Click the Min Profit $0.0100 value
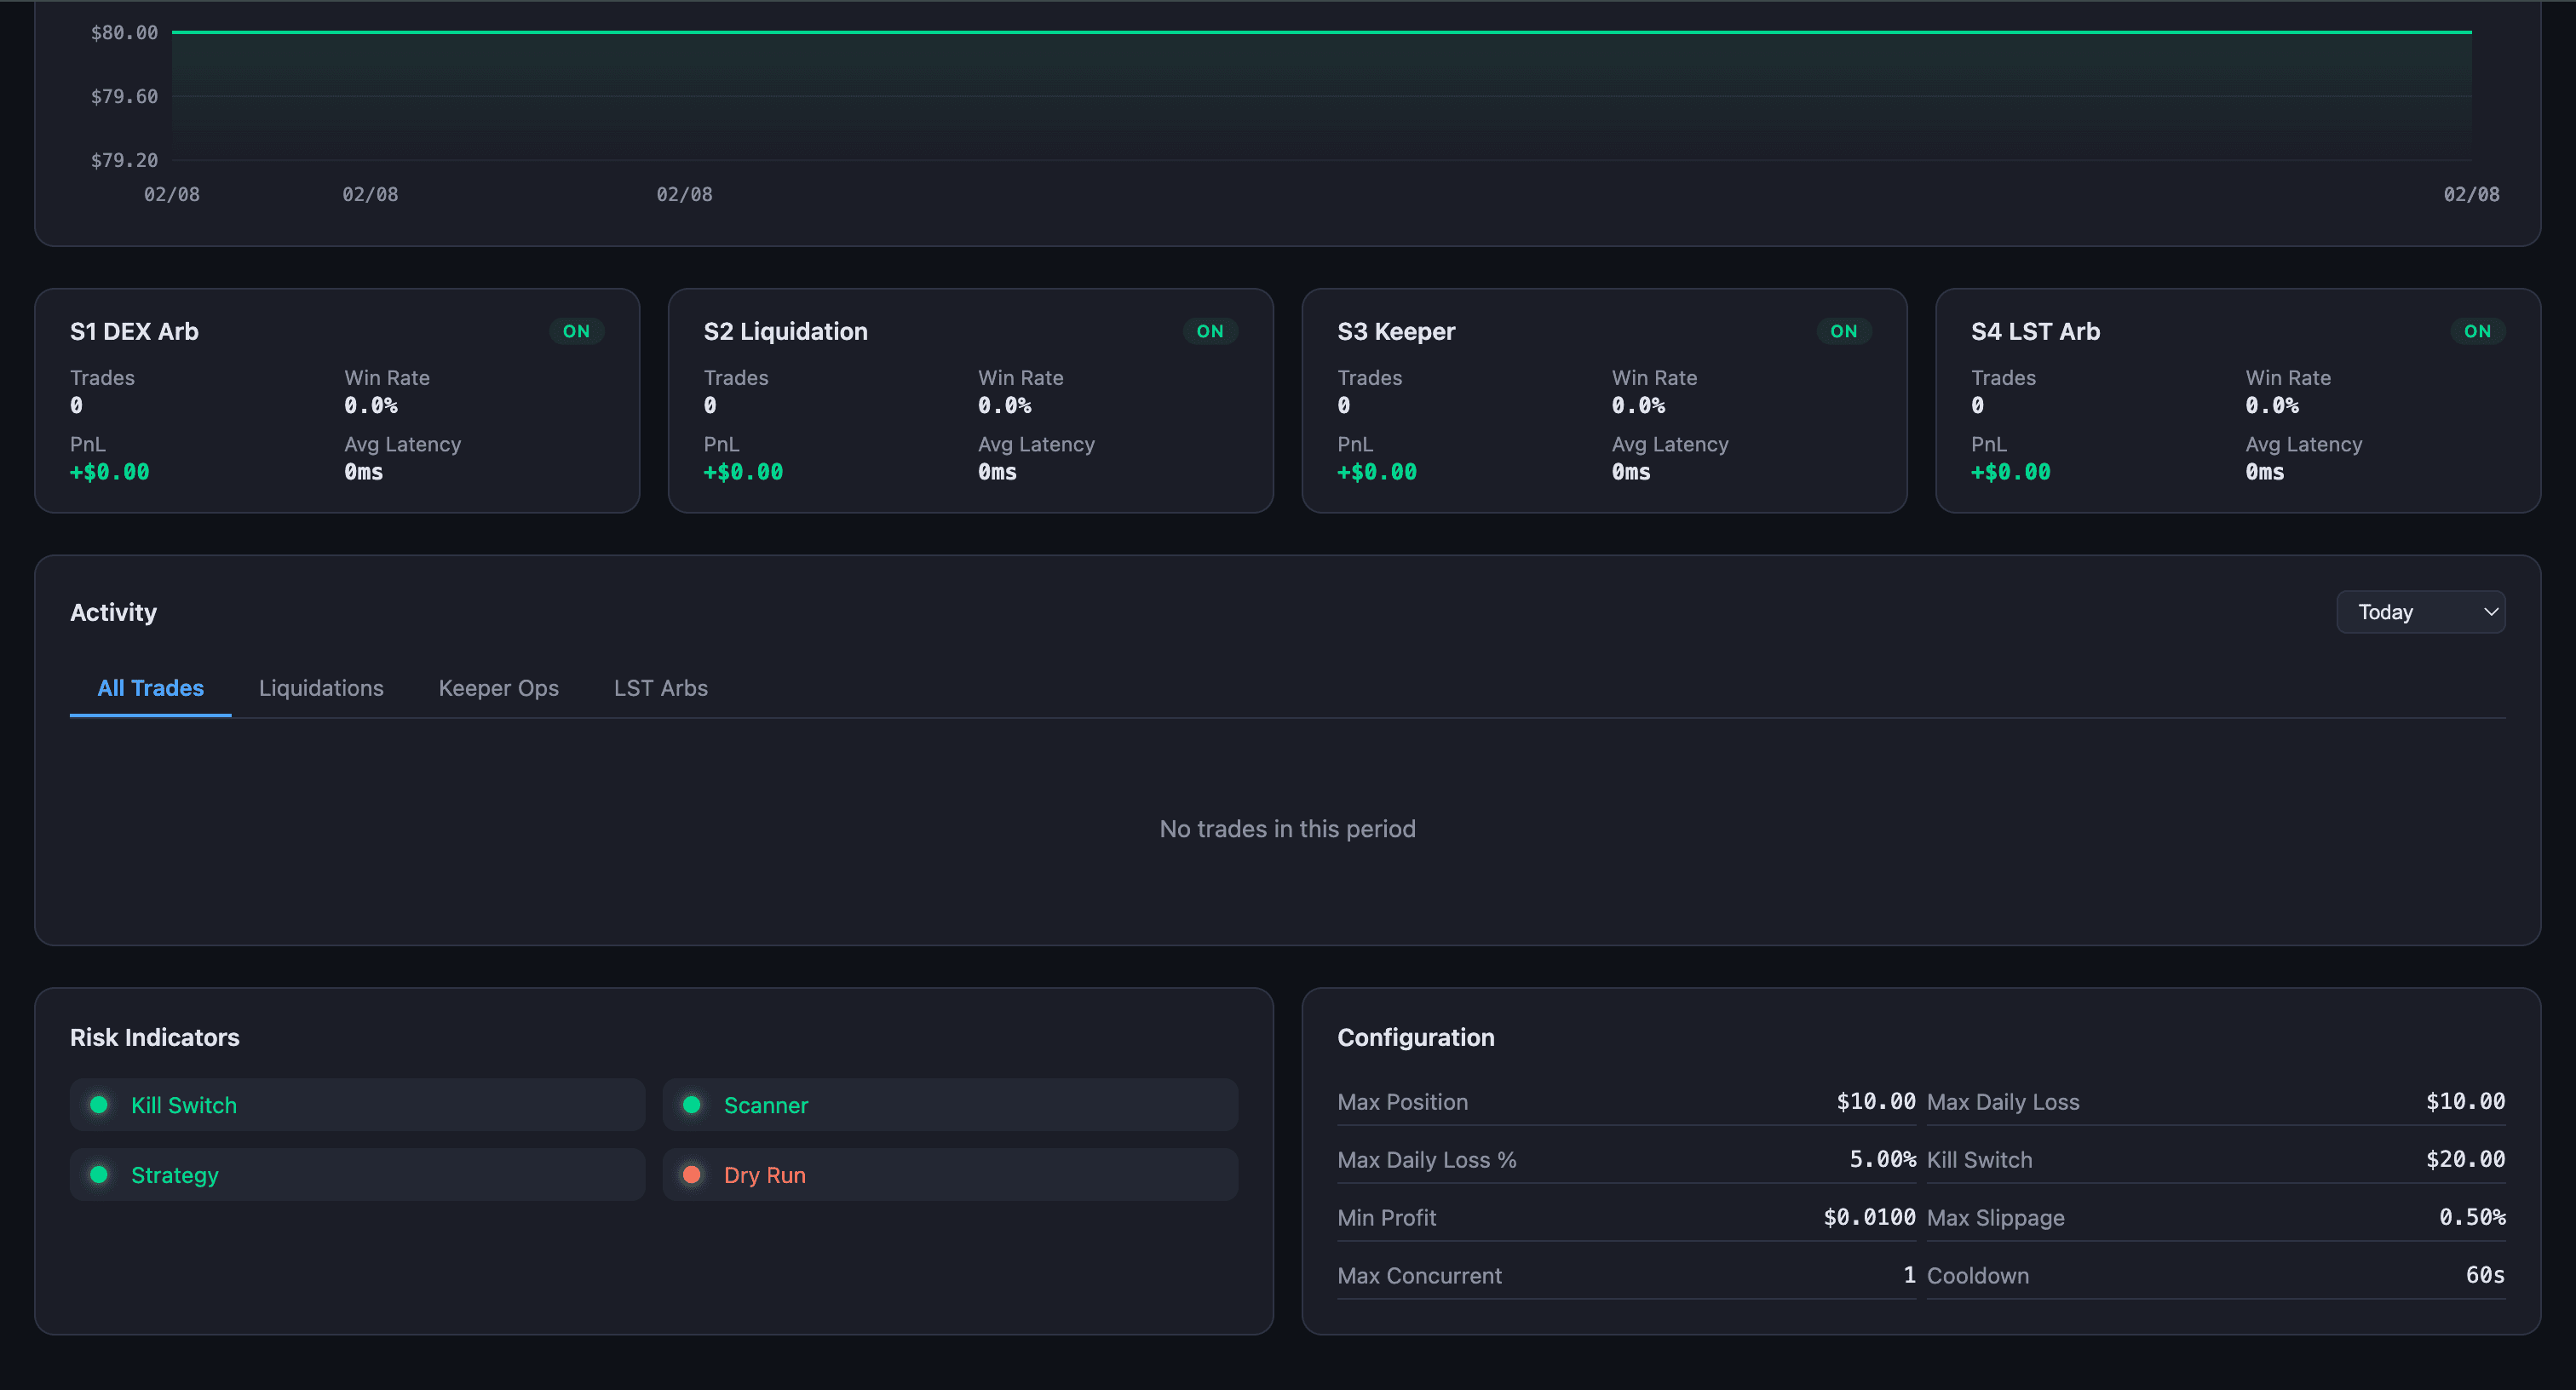Image resolution: width=2576 pixels, height=1390 pixels. (x=1869, y=1217)
